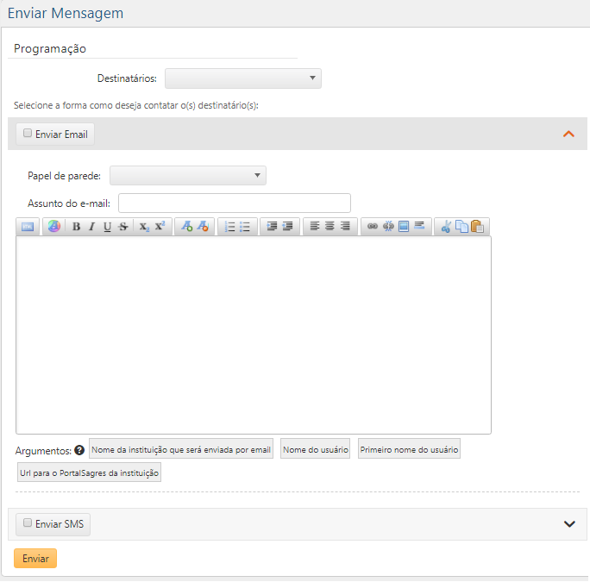Decrease text indent
Image resolution: width=590 pixels, height=582 pixels.
(287, 226)
